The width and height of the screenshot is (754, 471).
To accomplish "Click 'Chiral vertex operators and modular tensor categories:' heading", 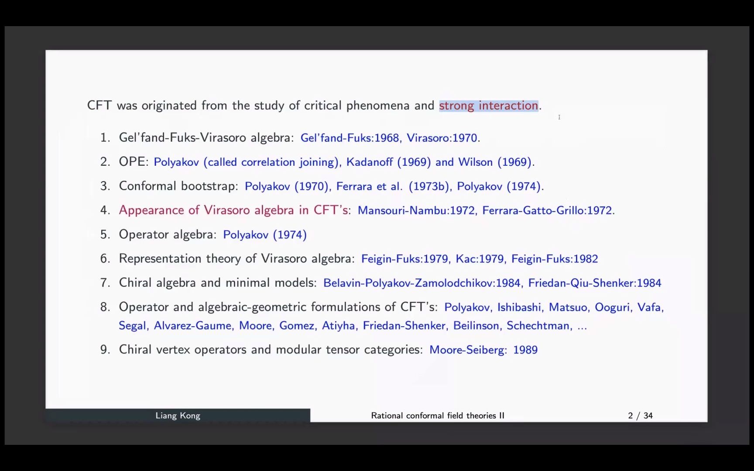I will tap(271, 350).
